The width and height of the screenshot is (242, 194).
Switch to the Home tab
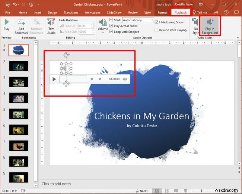click(x=23, y=13)
